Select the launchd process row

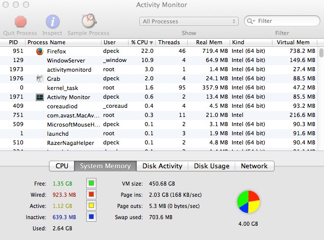click(159, 134)
